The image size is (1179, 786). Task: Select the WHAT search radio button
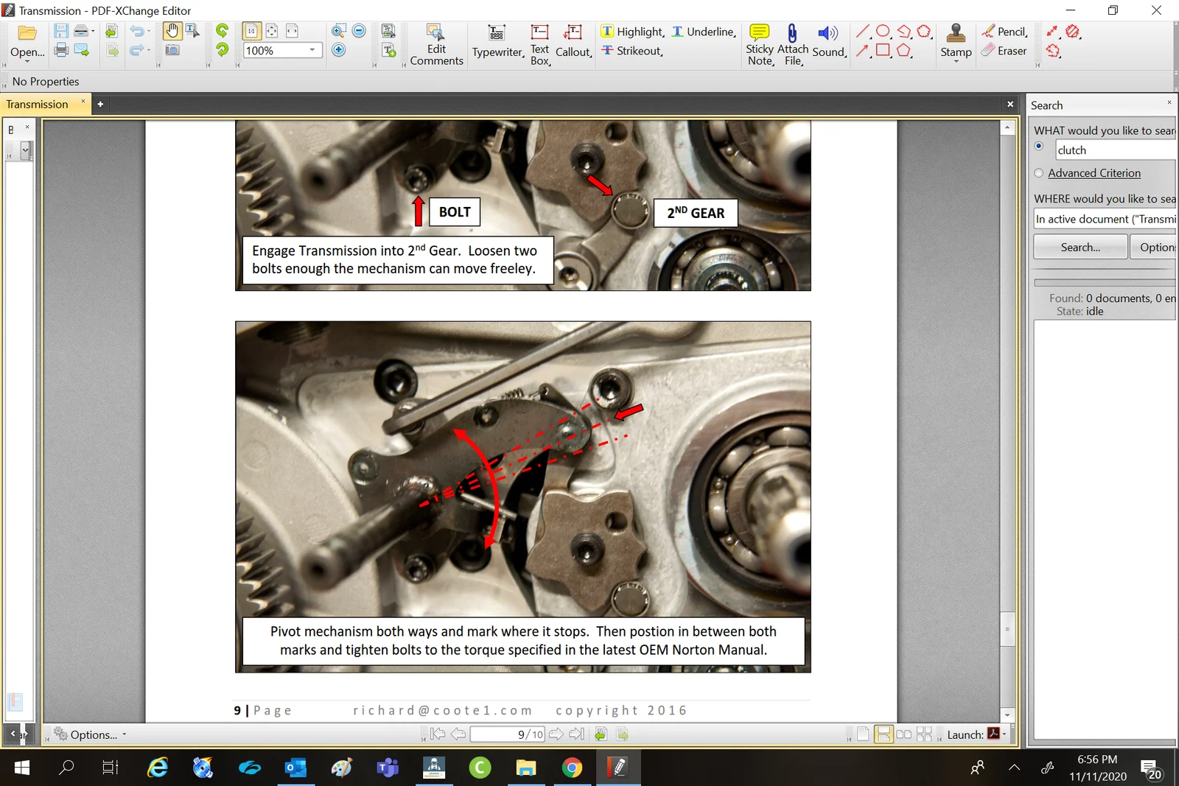click(1039, 147)
